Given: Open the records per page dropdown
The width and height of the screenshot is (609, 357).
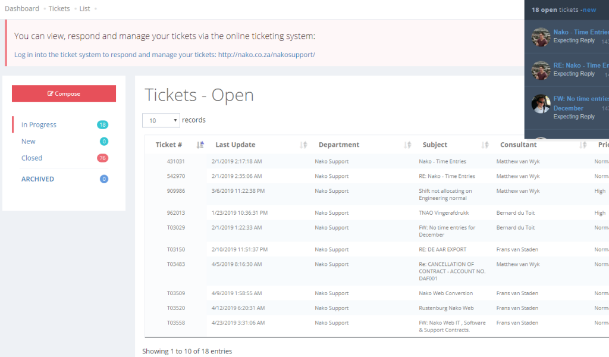Looking at the screenshot, I should pos(161,120).
